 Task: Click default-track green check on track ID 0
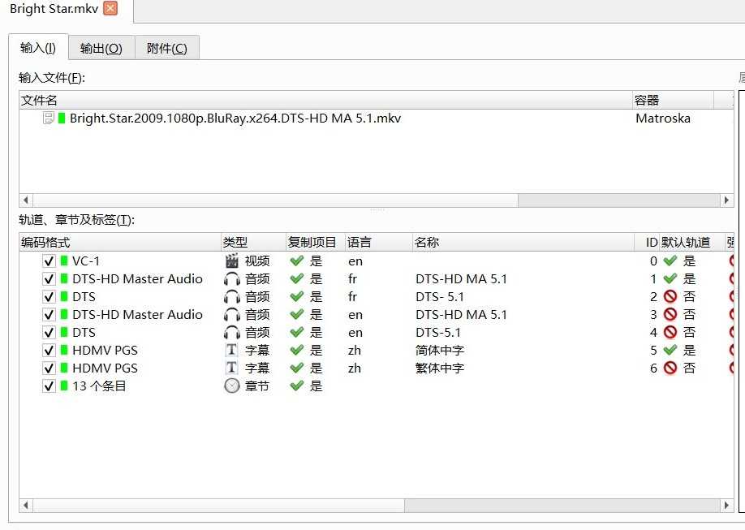[670, 261]
